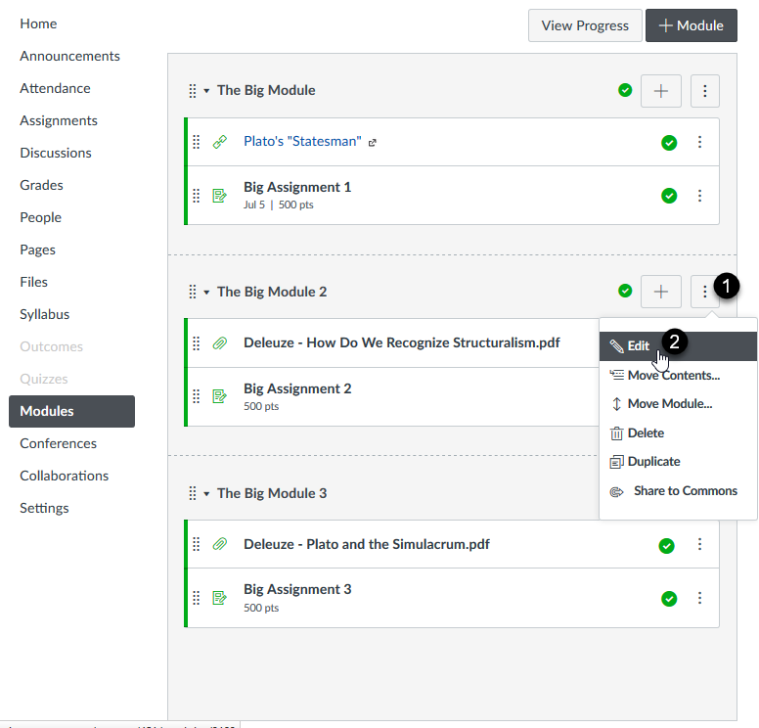Unpublish The Big Module using its green check
759x728 pixels.
pos(625,91)
